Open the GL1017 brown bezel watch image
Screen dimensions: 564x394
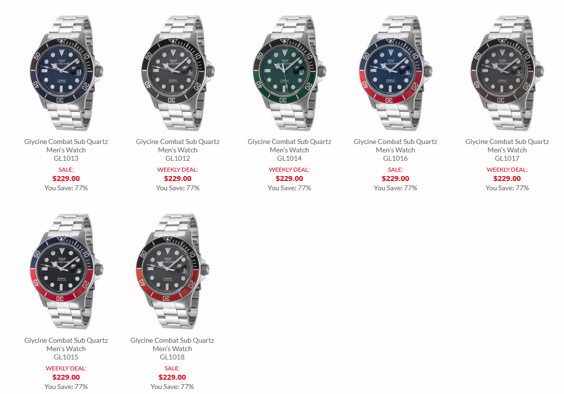pos(507,72)
